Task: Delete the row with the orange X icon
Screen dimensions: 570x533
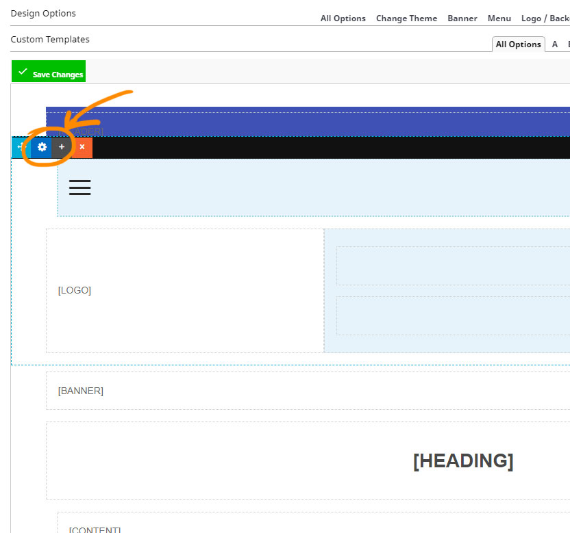Action: pos(82,147)
